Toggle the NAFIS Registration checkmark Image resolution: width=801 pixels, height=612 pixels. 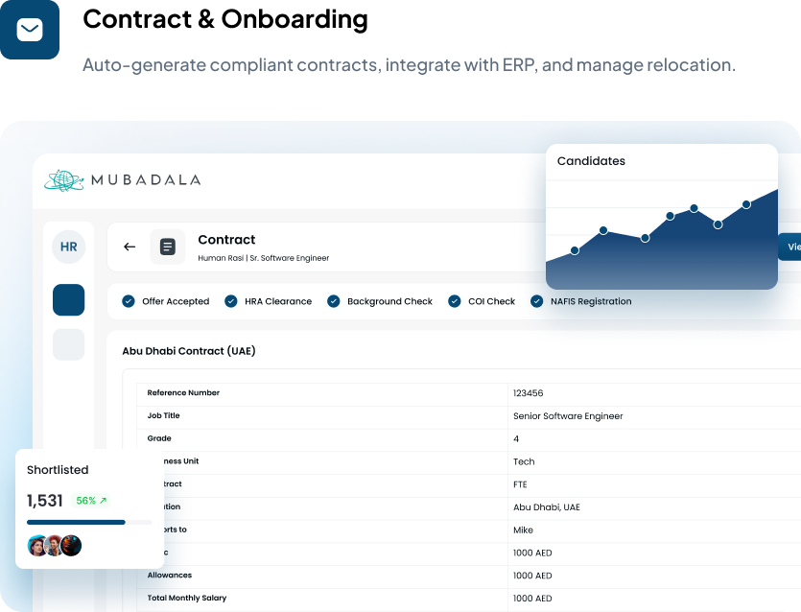(x=537, y=301)
